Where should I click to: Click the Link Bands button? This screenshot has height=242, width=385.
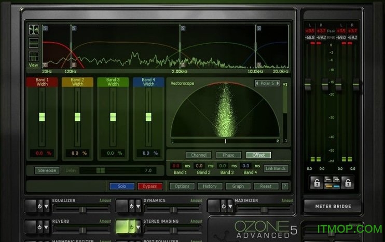click(x=276, y=168)
